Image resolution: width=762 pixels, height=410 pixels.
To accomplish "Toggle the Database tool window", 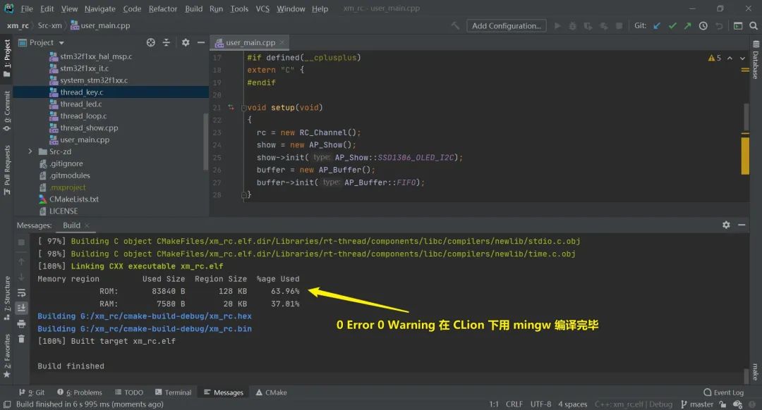I will point(756,59).
